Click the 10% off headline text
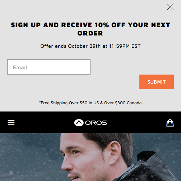Image resolution: width=181 pixels, height=181 pixels. (90, 29)
